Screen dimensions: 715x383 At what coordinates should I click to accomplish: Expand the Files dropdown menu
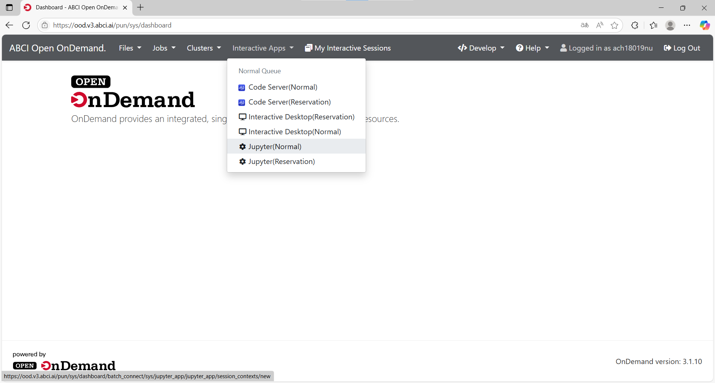coord(130,48)
